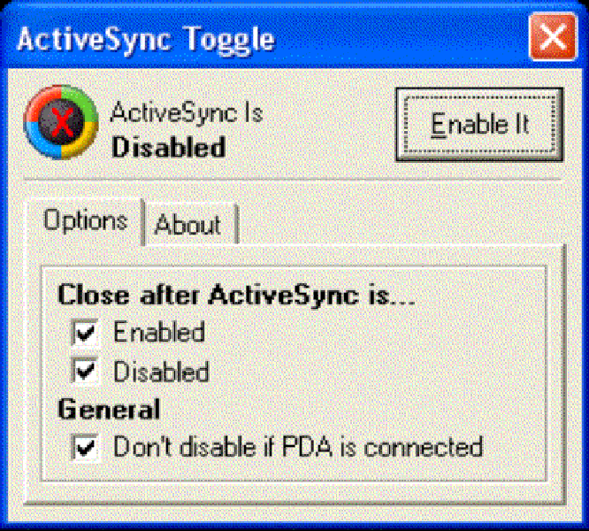Click the 'ActiveSync Is' status label
The image size is (589, 531).
tap(187, 112)
